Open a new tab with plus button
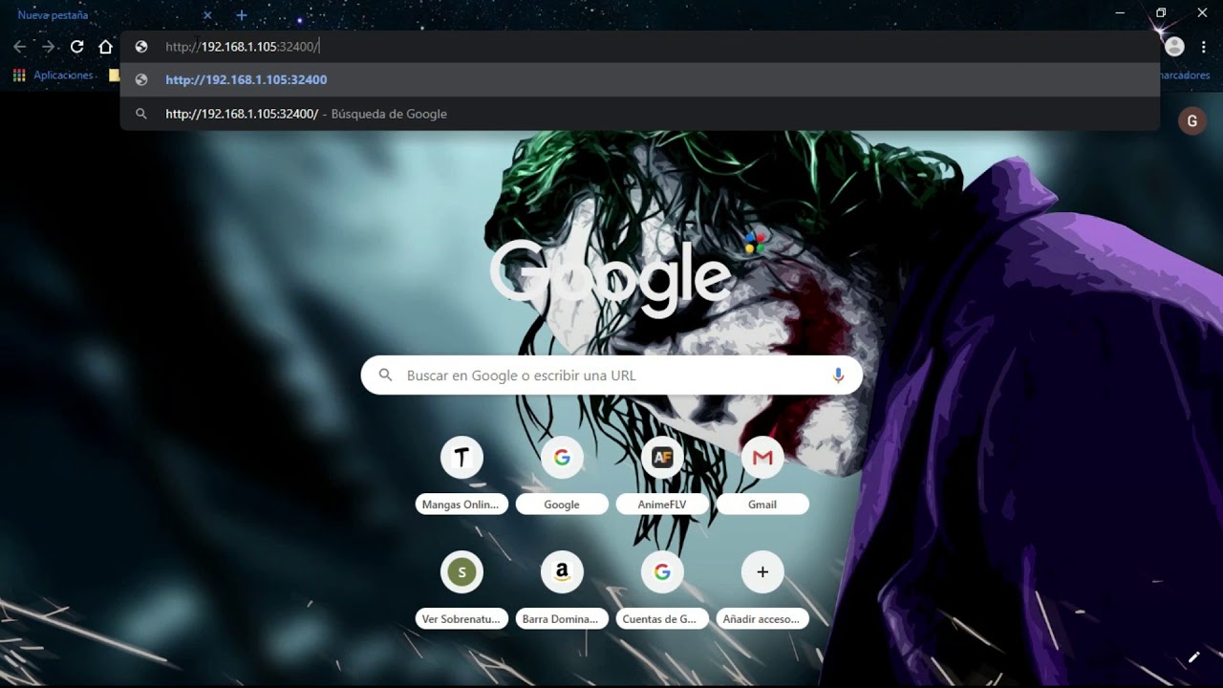Image resolution: width=1223 pixels, height=688 pixels. [x=242, y=15]
